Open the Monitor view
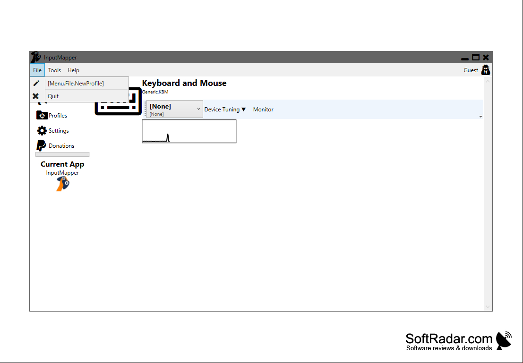The image size is (523, 363). 263,110
